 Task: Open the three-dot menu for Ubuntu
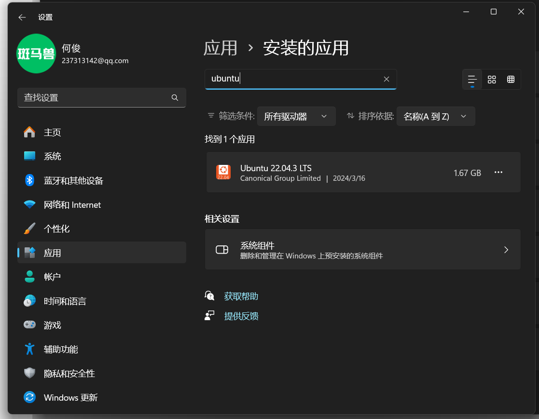[x=498, y=173]
